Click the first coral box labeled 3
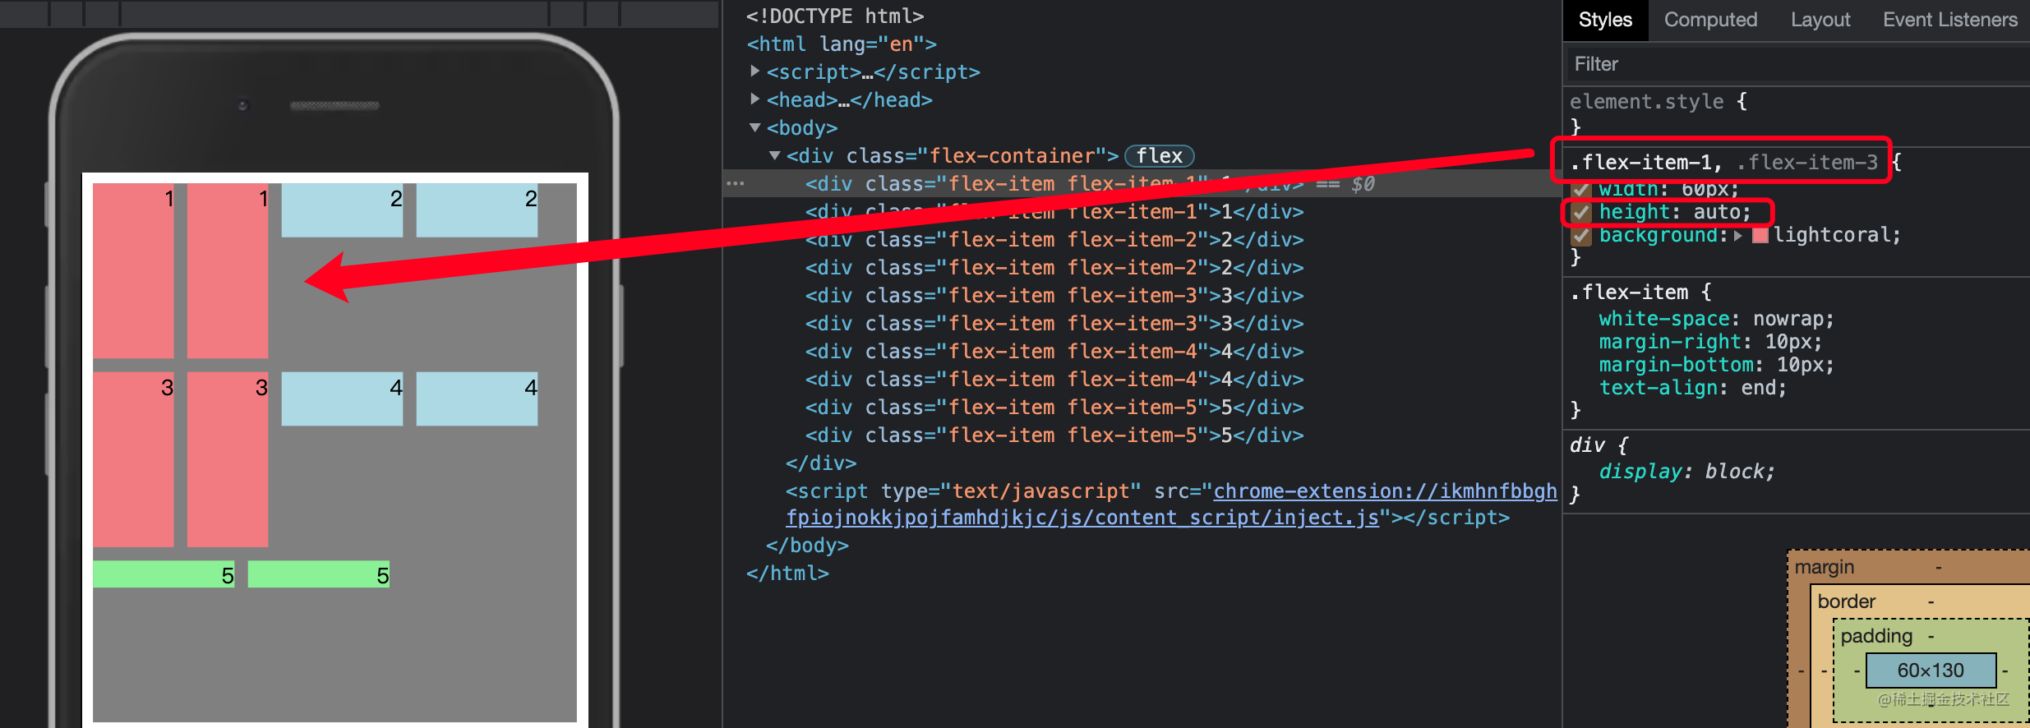Screen dimensions: 2030x728 pos(133,459)
